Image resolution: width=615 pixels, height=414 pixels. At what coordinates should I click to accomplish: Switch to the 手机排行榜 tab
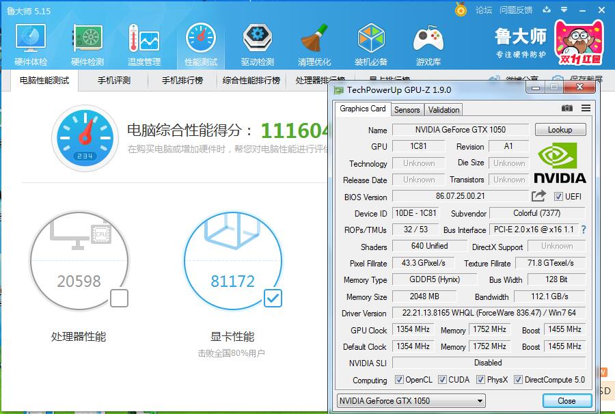point(182,81)
